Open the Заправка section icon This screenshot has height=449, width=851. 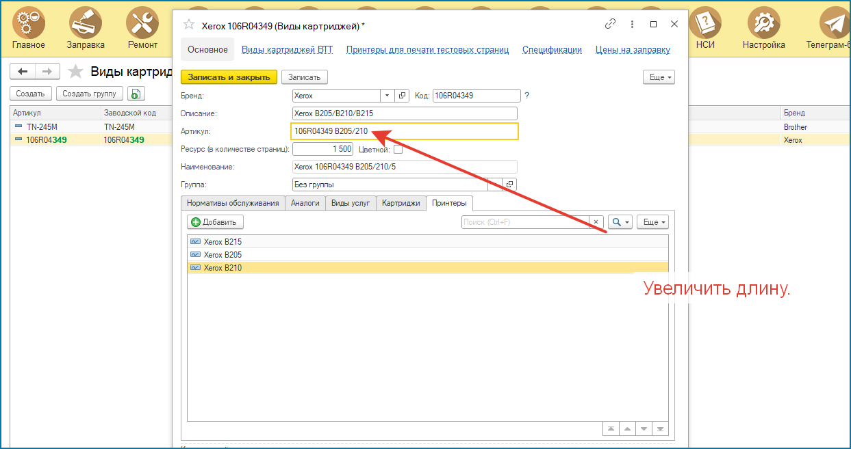pos(86,23)
